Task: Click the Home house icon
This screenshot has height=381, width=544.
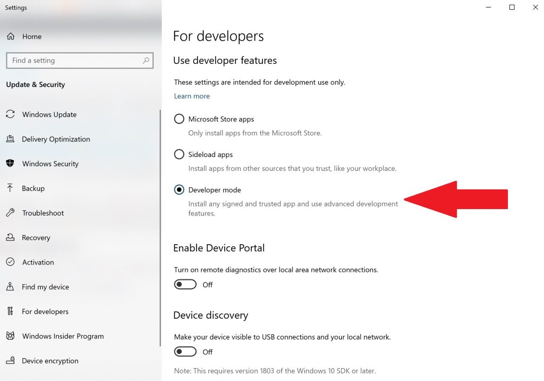Action: tap(11, 36)
